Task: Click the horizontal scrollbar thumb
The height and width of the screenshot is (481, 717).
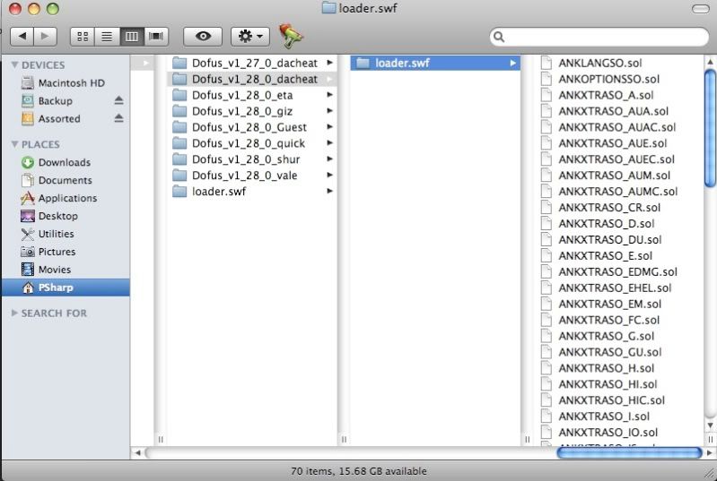Action: coord(629,452)
